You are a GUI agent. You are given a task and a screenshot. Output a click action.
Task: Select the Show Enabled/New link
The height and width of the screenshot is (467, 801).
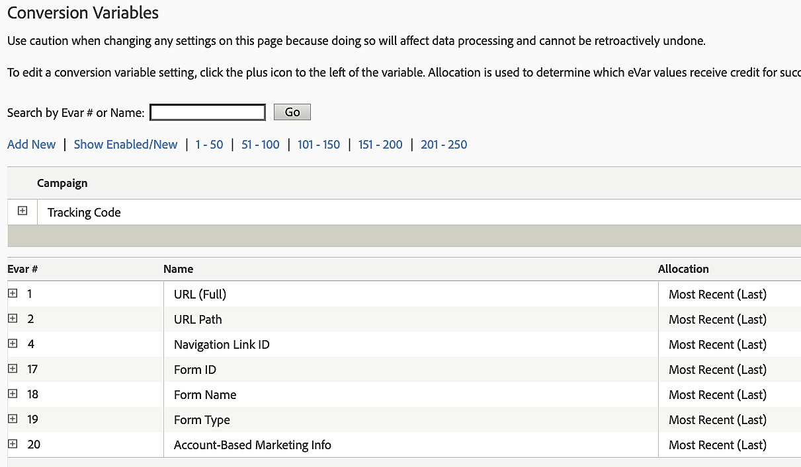point(126,145)
